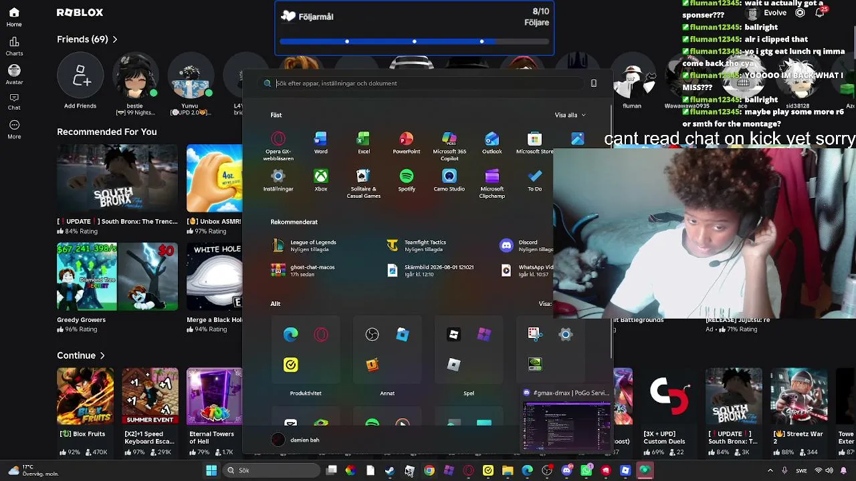Image resolution: width=856 pixels, height=481 pixels.
Task: Click the Roblox logo
Action: [80, 13]
